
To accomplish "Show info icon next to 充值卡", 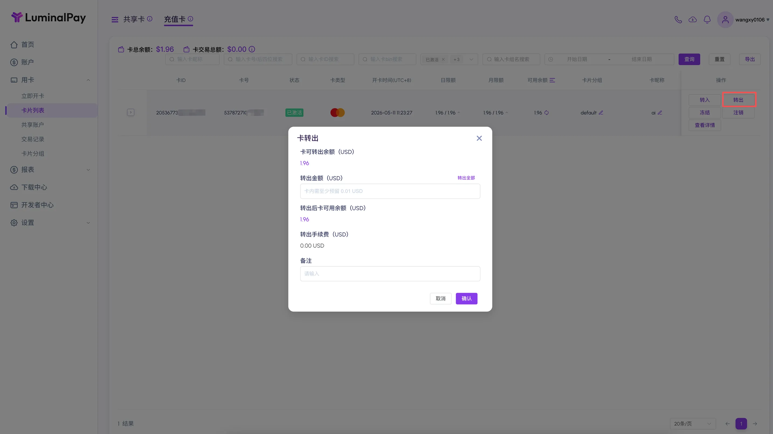I will coord(190,19).
